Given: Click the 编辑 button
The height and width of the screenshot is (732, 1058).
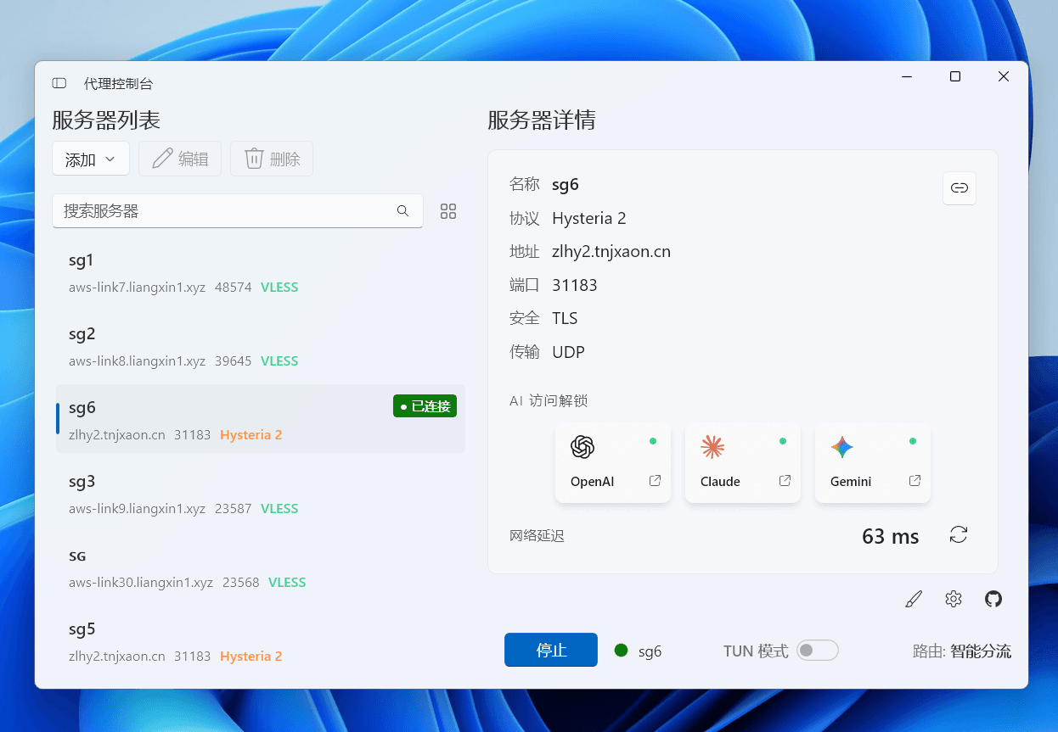Looking at the screenshot, I should tap(180, 159).
